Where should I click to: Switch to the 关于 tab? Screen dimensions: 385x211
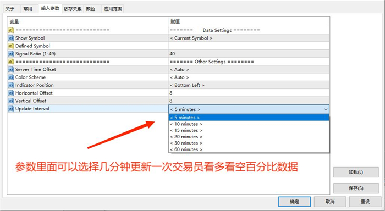(x=10, y=9)
